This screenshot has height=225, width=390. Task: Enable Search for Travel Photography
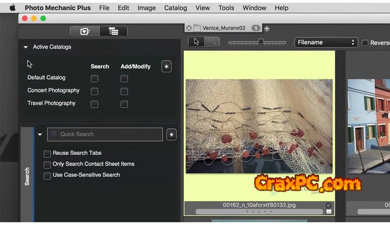[94, 104]
